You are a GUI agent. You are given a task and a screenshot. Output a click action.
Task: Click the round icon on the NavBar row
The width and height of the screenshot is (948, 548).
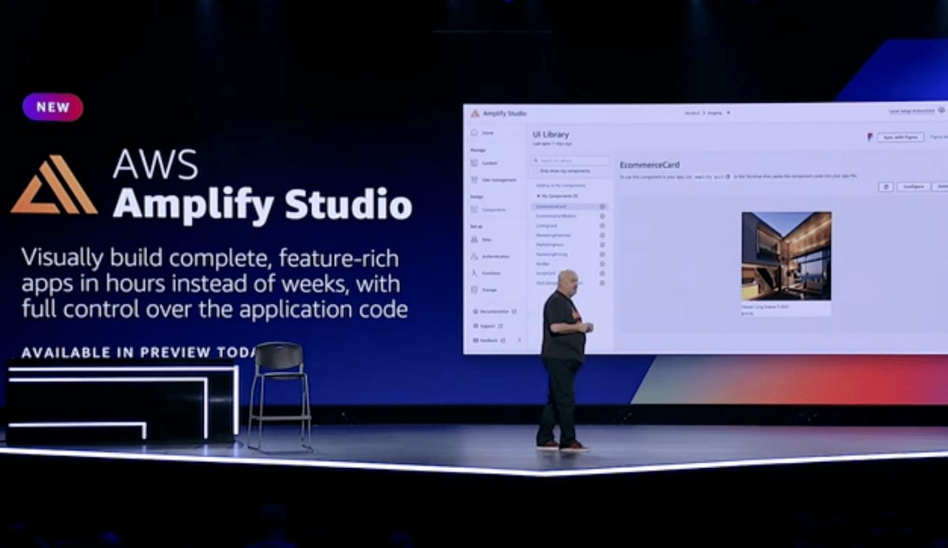602,264
